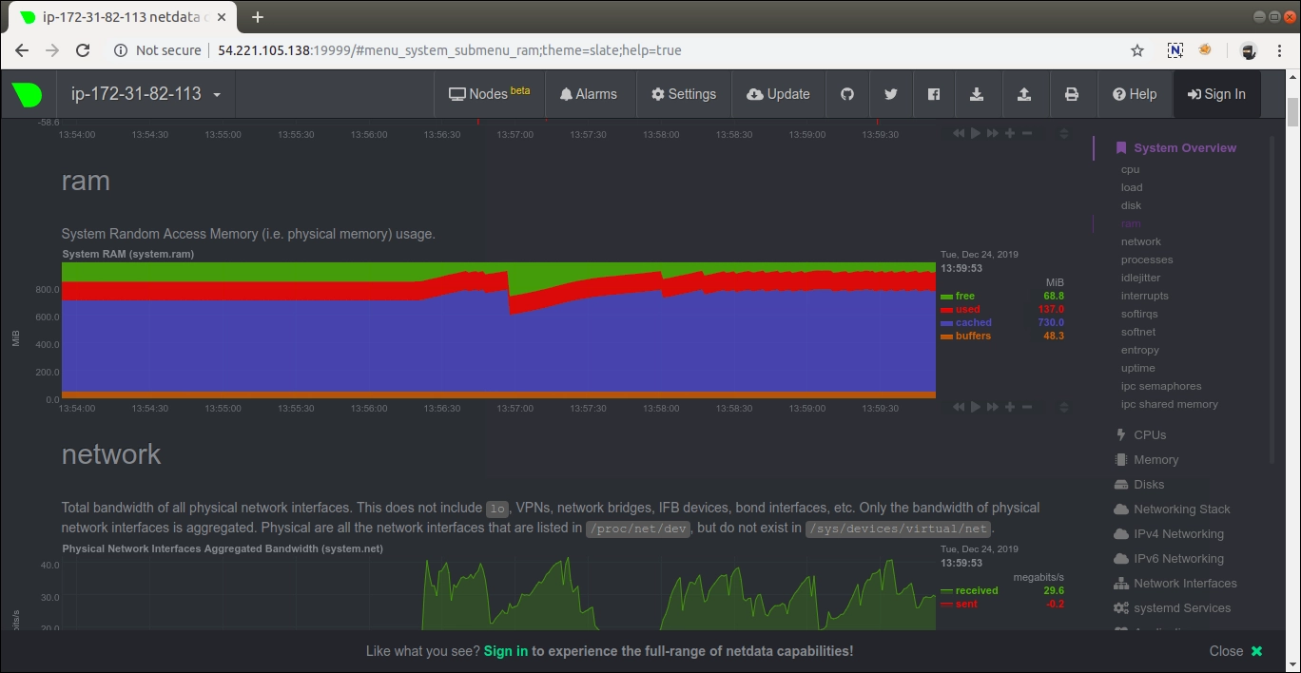Rewind the System RAM chart
The height and width of the screenshot is (673, 1301).
pos(959,407)
